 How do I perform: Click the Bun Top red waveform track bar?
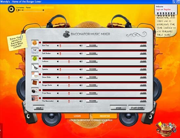95,43
